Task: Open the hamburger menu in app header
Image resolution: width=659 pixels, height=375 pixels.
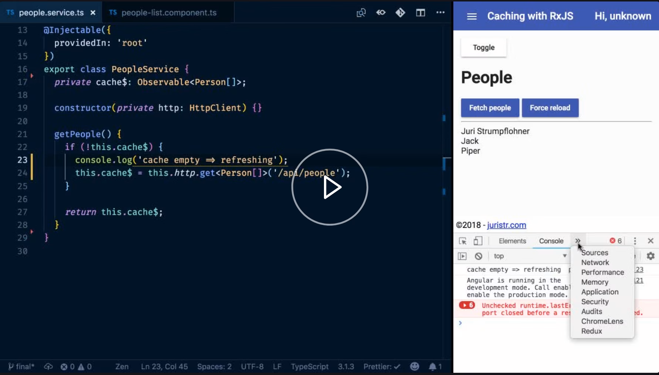Action: [472, 16]
